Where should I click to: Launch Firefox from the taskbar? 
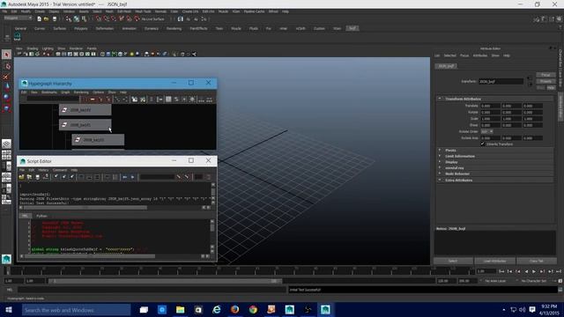[234, 309]
